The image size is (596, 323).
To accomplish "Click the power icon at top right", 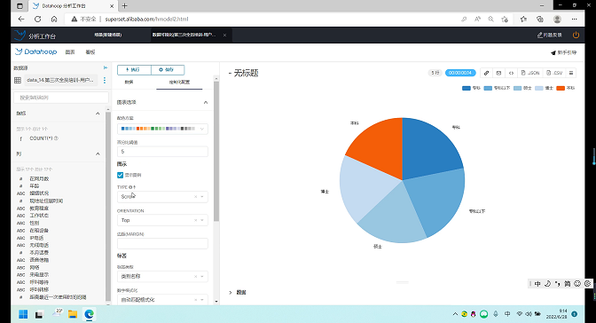I will click(x=576, y=35).
